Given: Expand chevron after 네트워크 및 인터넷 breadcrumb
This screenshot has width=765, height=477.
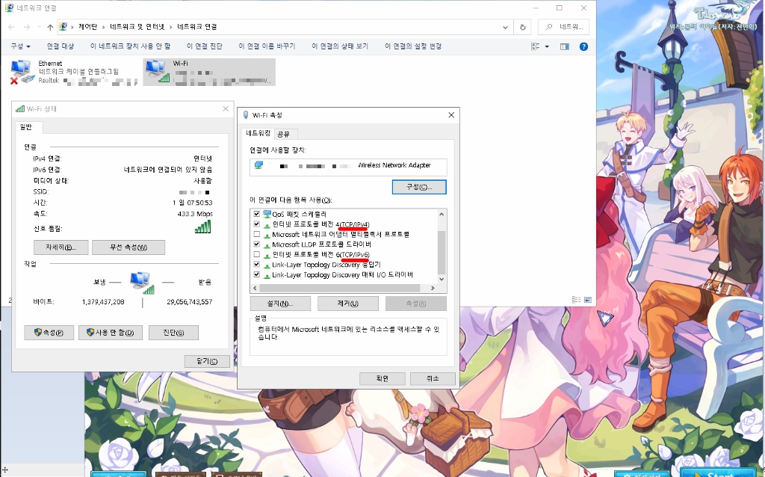Looking at the screenshot, I should [171, 27].
